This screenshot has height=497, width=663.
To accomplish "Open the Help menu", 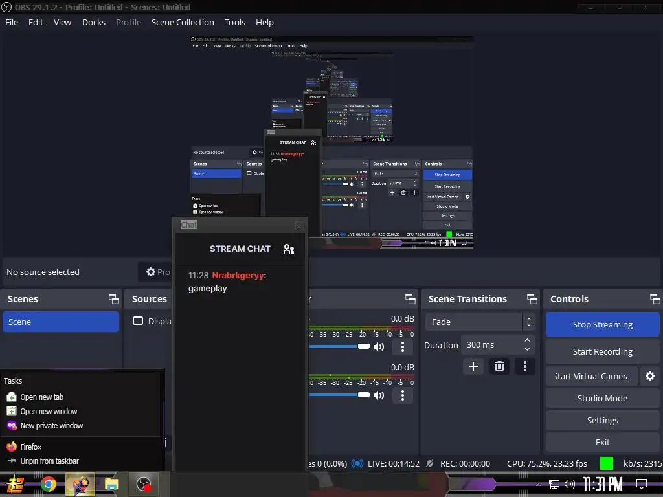I will [265, 23].
